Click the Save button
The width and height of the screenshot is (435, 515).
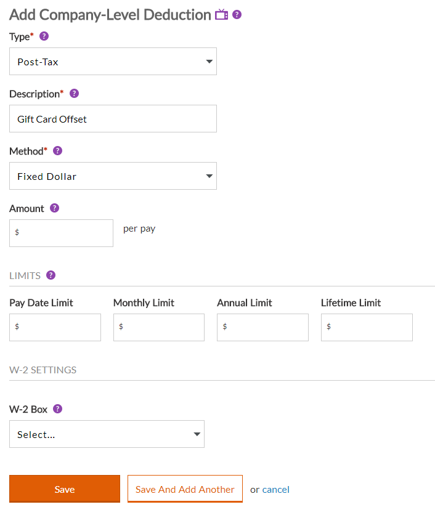(64, 489)
